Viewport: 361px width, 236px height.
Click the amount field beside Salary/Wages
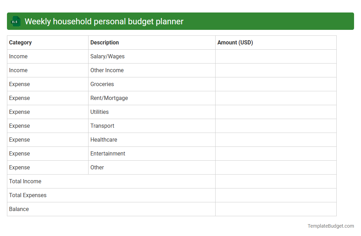(x=276, y=56)
